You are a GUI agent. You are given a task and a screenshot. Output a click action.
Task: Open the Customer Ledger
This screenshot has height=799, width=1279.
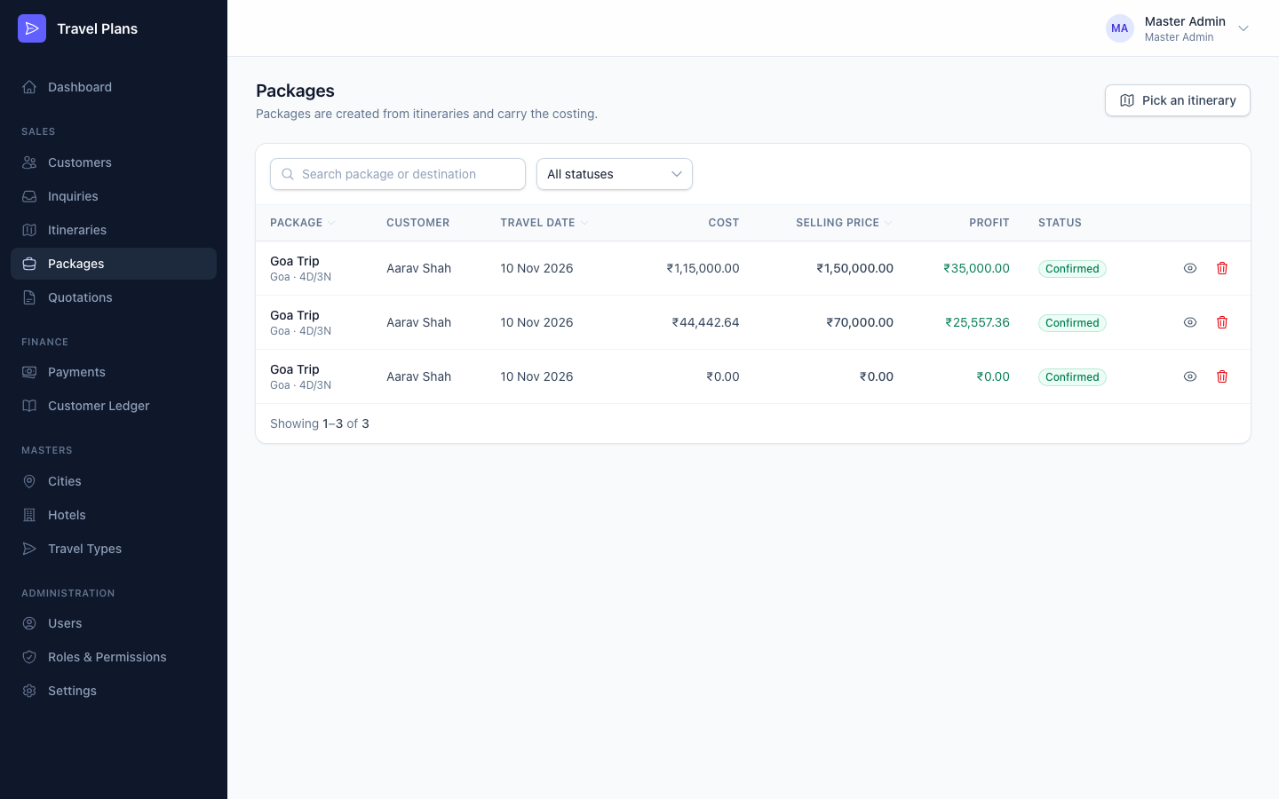click(x=114, y=406)
